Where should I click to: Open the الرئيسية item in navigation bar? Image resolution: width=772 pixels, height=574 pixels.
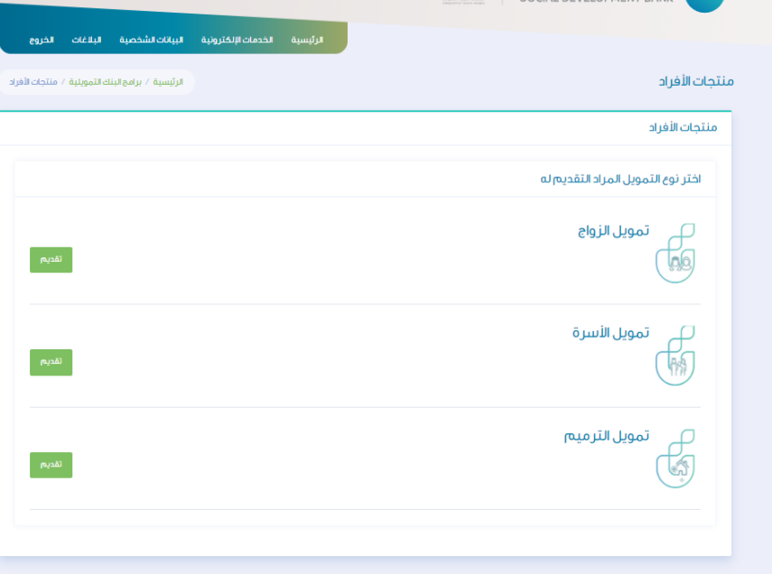pos(307,41)
